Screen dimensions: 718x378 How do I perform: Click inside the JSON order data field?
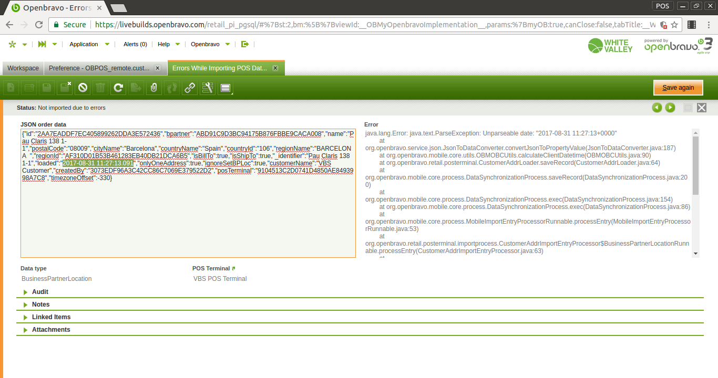[x=188, y=193]
